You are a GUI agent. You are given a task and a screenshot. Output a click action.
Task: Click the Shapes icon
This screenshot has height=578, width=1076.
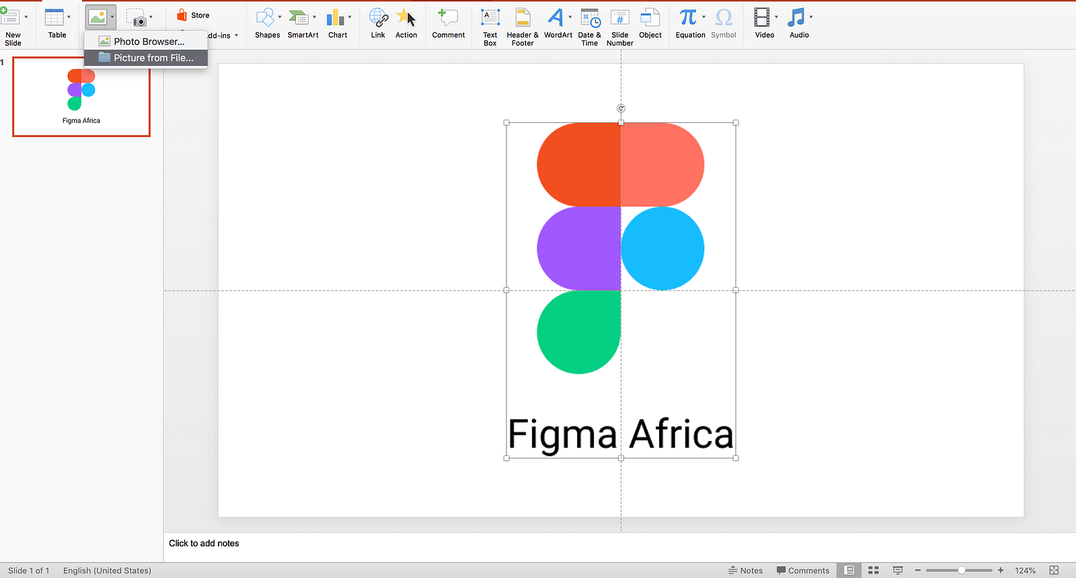[266, 17]
